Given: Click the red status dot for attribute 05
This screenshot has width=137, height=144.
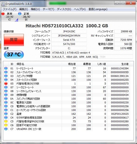Looking at the screenshot, I should [6, 83].
